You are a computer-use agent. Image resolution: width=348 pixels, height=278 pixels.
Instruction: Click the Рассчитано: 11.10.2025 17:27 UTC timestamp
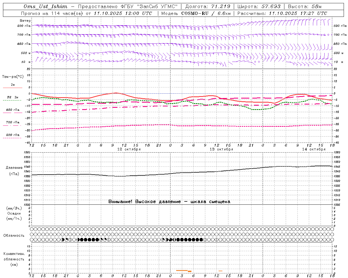282,13
